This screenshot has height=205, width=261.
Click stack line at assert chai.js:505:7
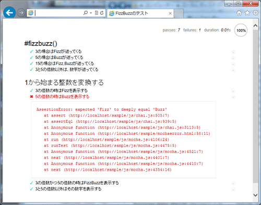click(x=106, y=116)
